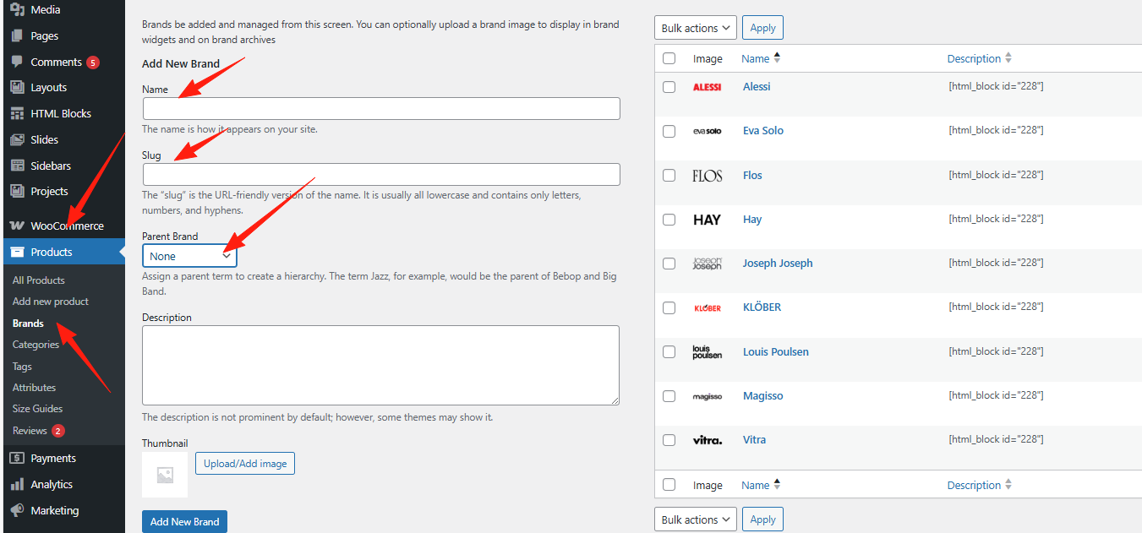Click the WooCommerce logo icon
Viewport: 1142px width, 533px height.
click(17, 226)
